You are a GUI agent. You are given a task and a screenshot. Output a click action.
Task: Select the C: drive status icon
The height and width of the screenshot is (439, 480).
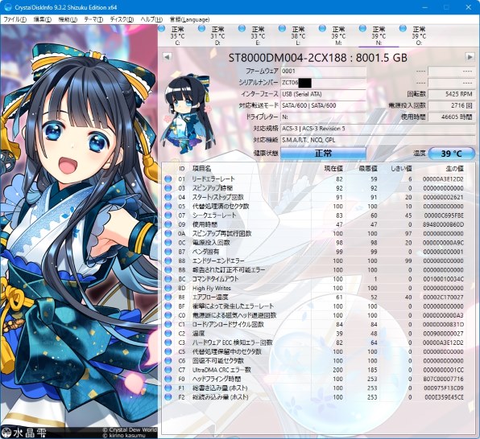(162, 29)
